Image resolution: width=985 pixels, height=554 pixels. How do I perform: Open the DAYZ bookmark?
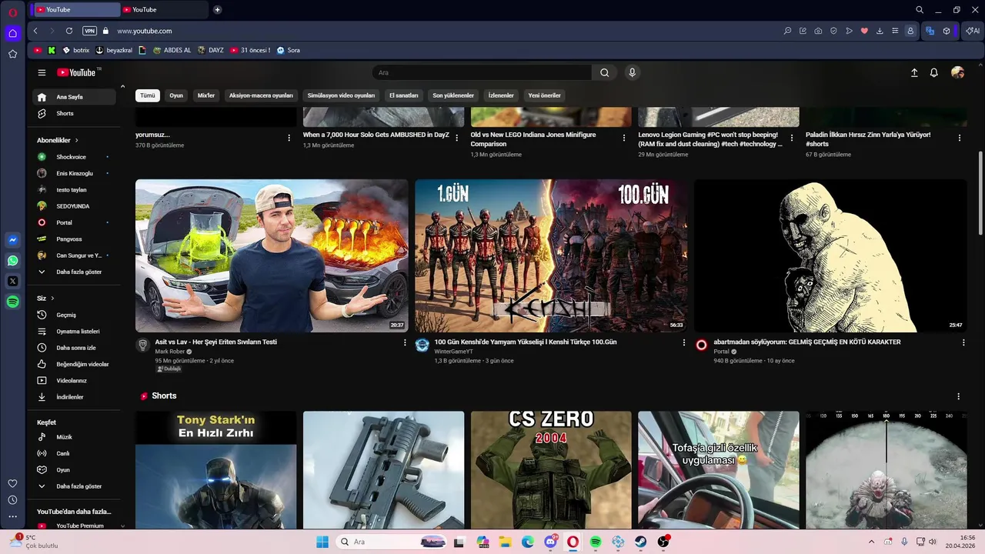coord(211,50)
